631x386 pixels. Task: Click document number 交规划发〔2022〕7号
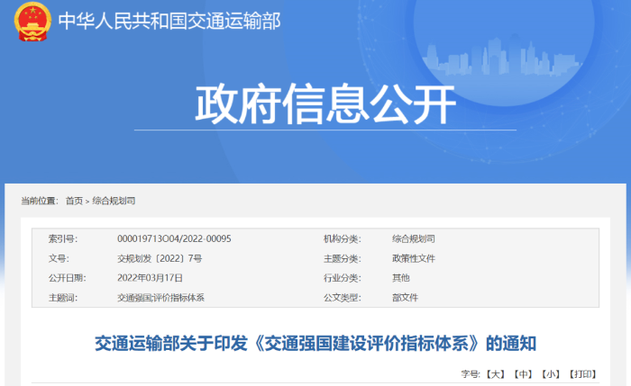tap(160, 258)
